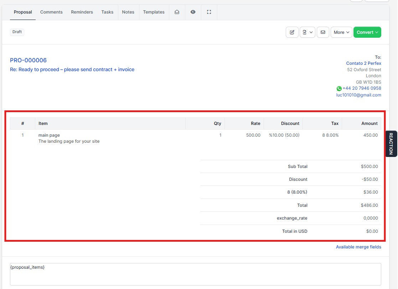Image resolution: width=398 pixels, height=289 pixels.
Task: Open the REACTION side tab
Action: pyautogui.click(x=391, y=144)
